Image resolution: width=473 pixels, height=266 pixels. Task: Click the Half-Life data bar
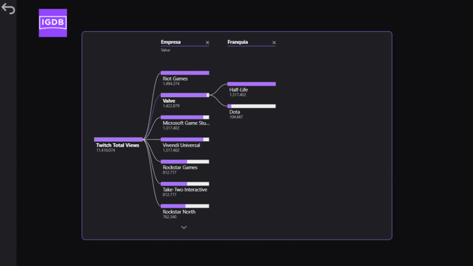(x=251, y=84)
